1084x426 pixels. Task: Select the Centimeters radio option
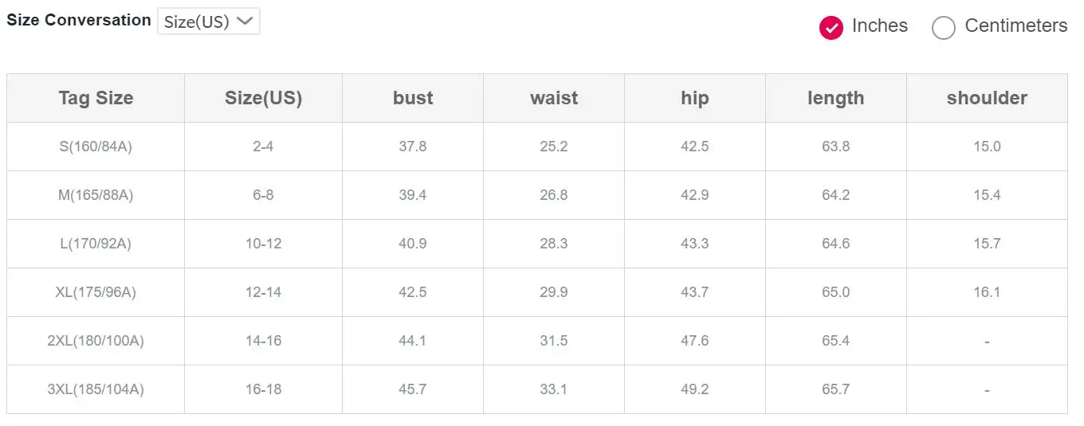(x=1000, y=27)
